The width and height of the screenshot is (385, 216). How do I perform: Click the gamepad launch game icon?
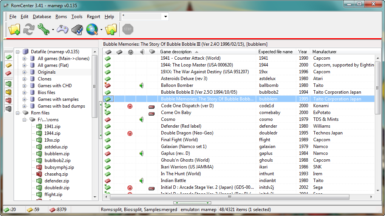point(62,29)
